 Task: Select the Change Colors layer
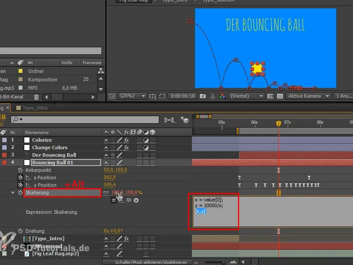click(50, 148)
